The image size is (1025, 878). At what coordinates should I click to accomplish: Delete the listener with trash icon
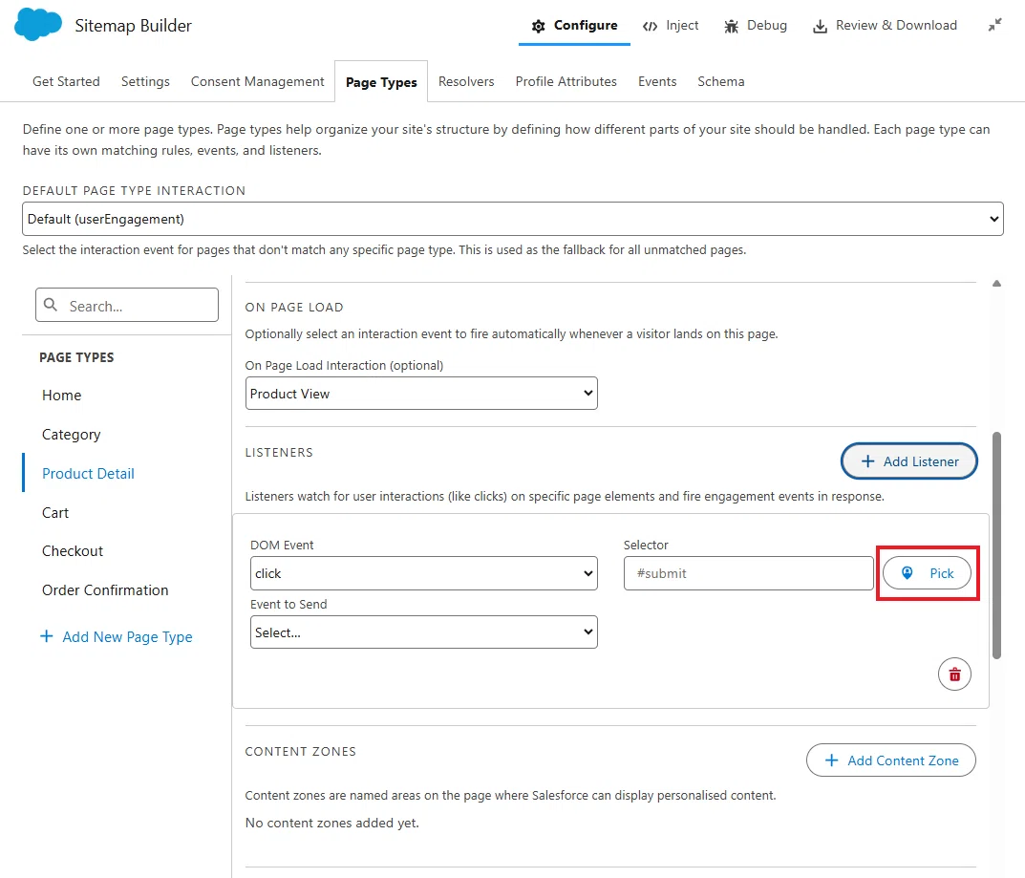(x=954, y=675)
